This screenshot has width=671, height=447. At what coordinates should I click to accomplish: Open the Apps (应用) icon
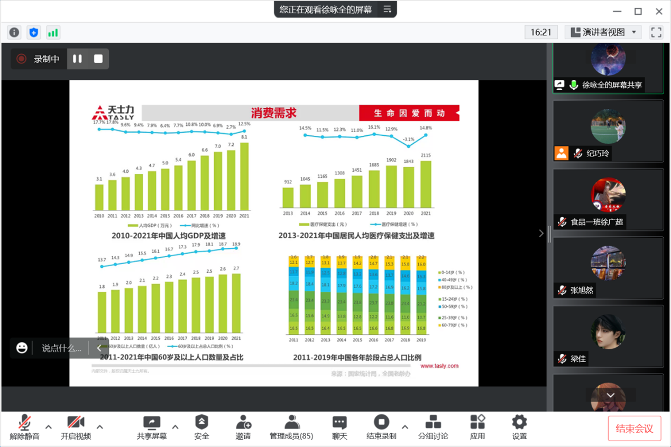[x=477, y=427]
